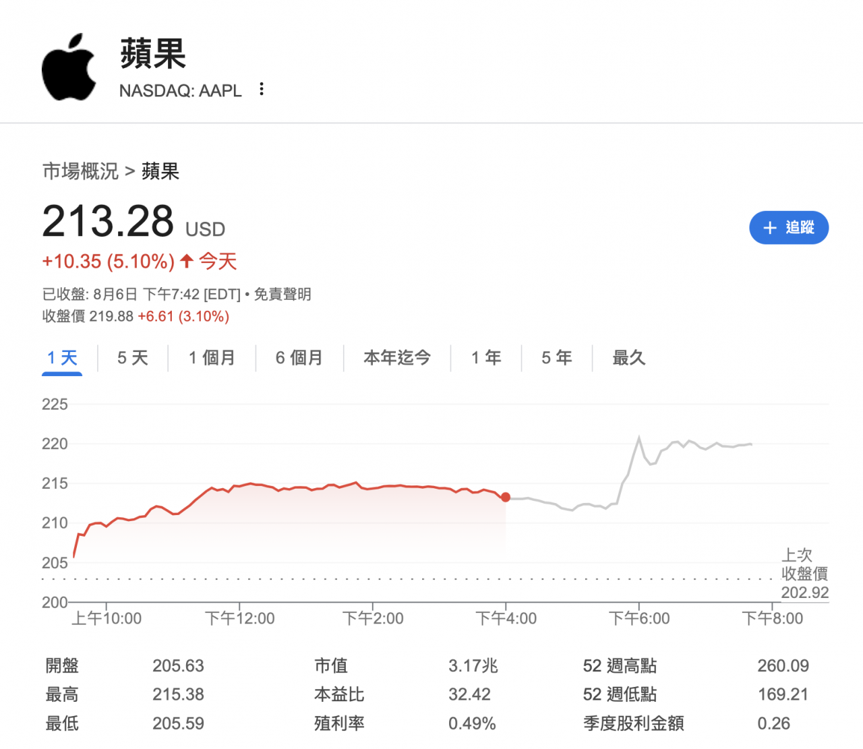Click the 52 週高點 value 260.09

(783, 665)
